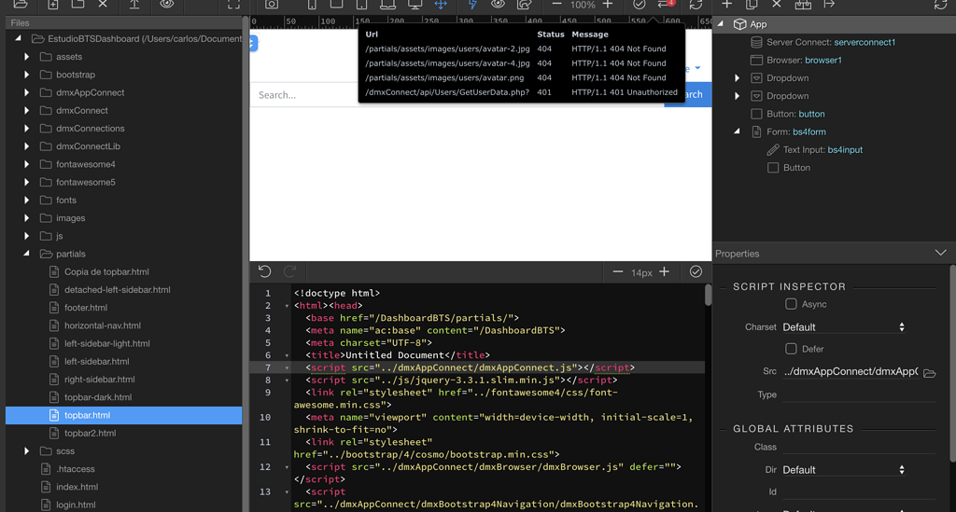Click the upload/publish arrow icon
The image size is (956, 512).
click(134, 4)
